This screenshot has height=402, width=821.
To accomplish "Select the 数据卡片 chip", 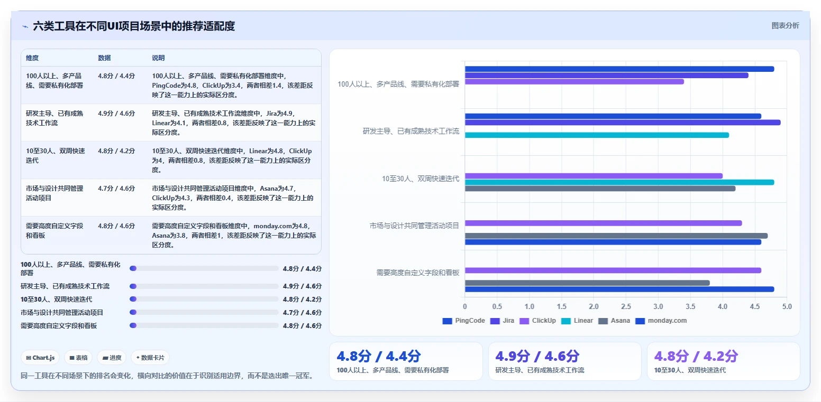I will (x=150, y=358).
